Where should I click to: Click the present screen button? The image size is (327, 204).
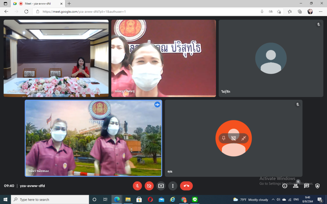click(x=161, y=186)
